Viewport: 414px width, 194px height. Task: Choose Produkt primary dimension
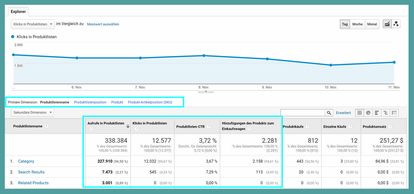pyautogui.click(x=117, y=102)
